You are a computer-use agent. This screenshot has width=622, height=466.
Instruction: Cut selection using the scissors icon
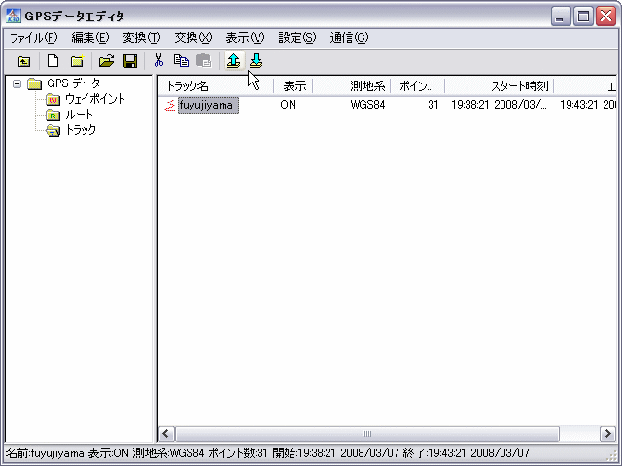pyautogui.click(x=158, y=60)
